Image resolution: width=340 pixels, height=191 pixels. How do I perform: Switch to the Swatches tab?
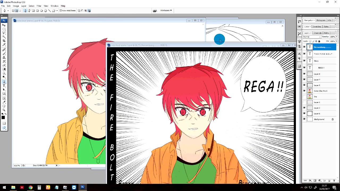pos(317,27)
